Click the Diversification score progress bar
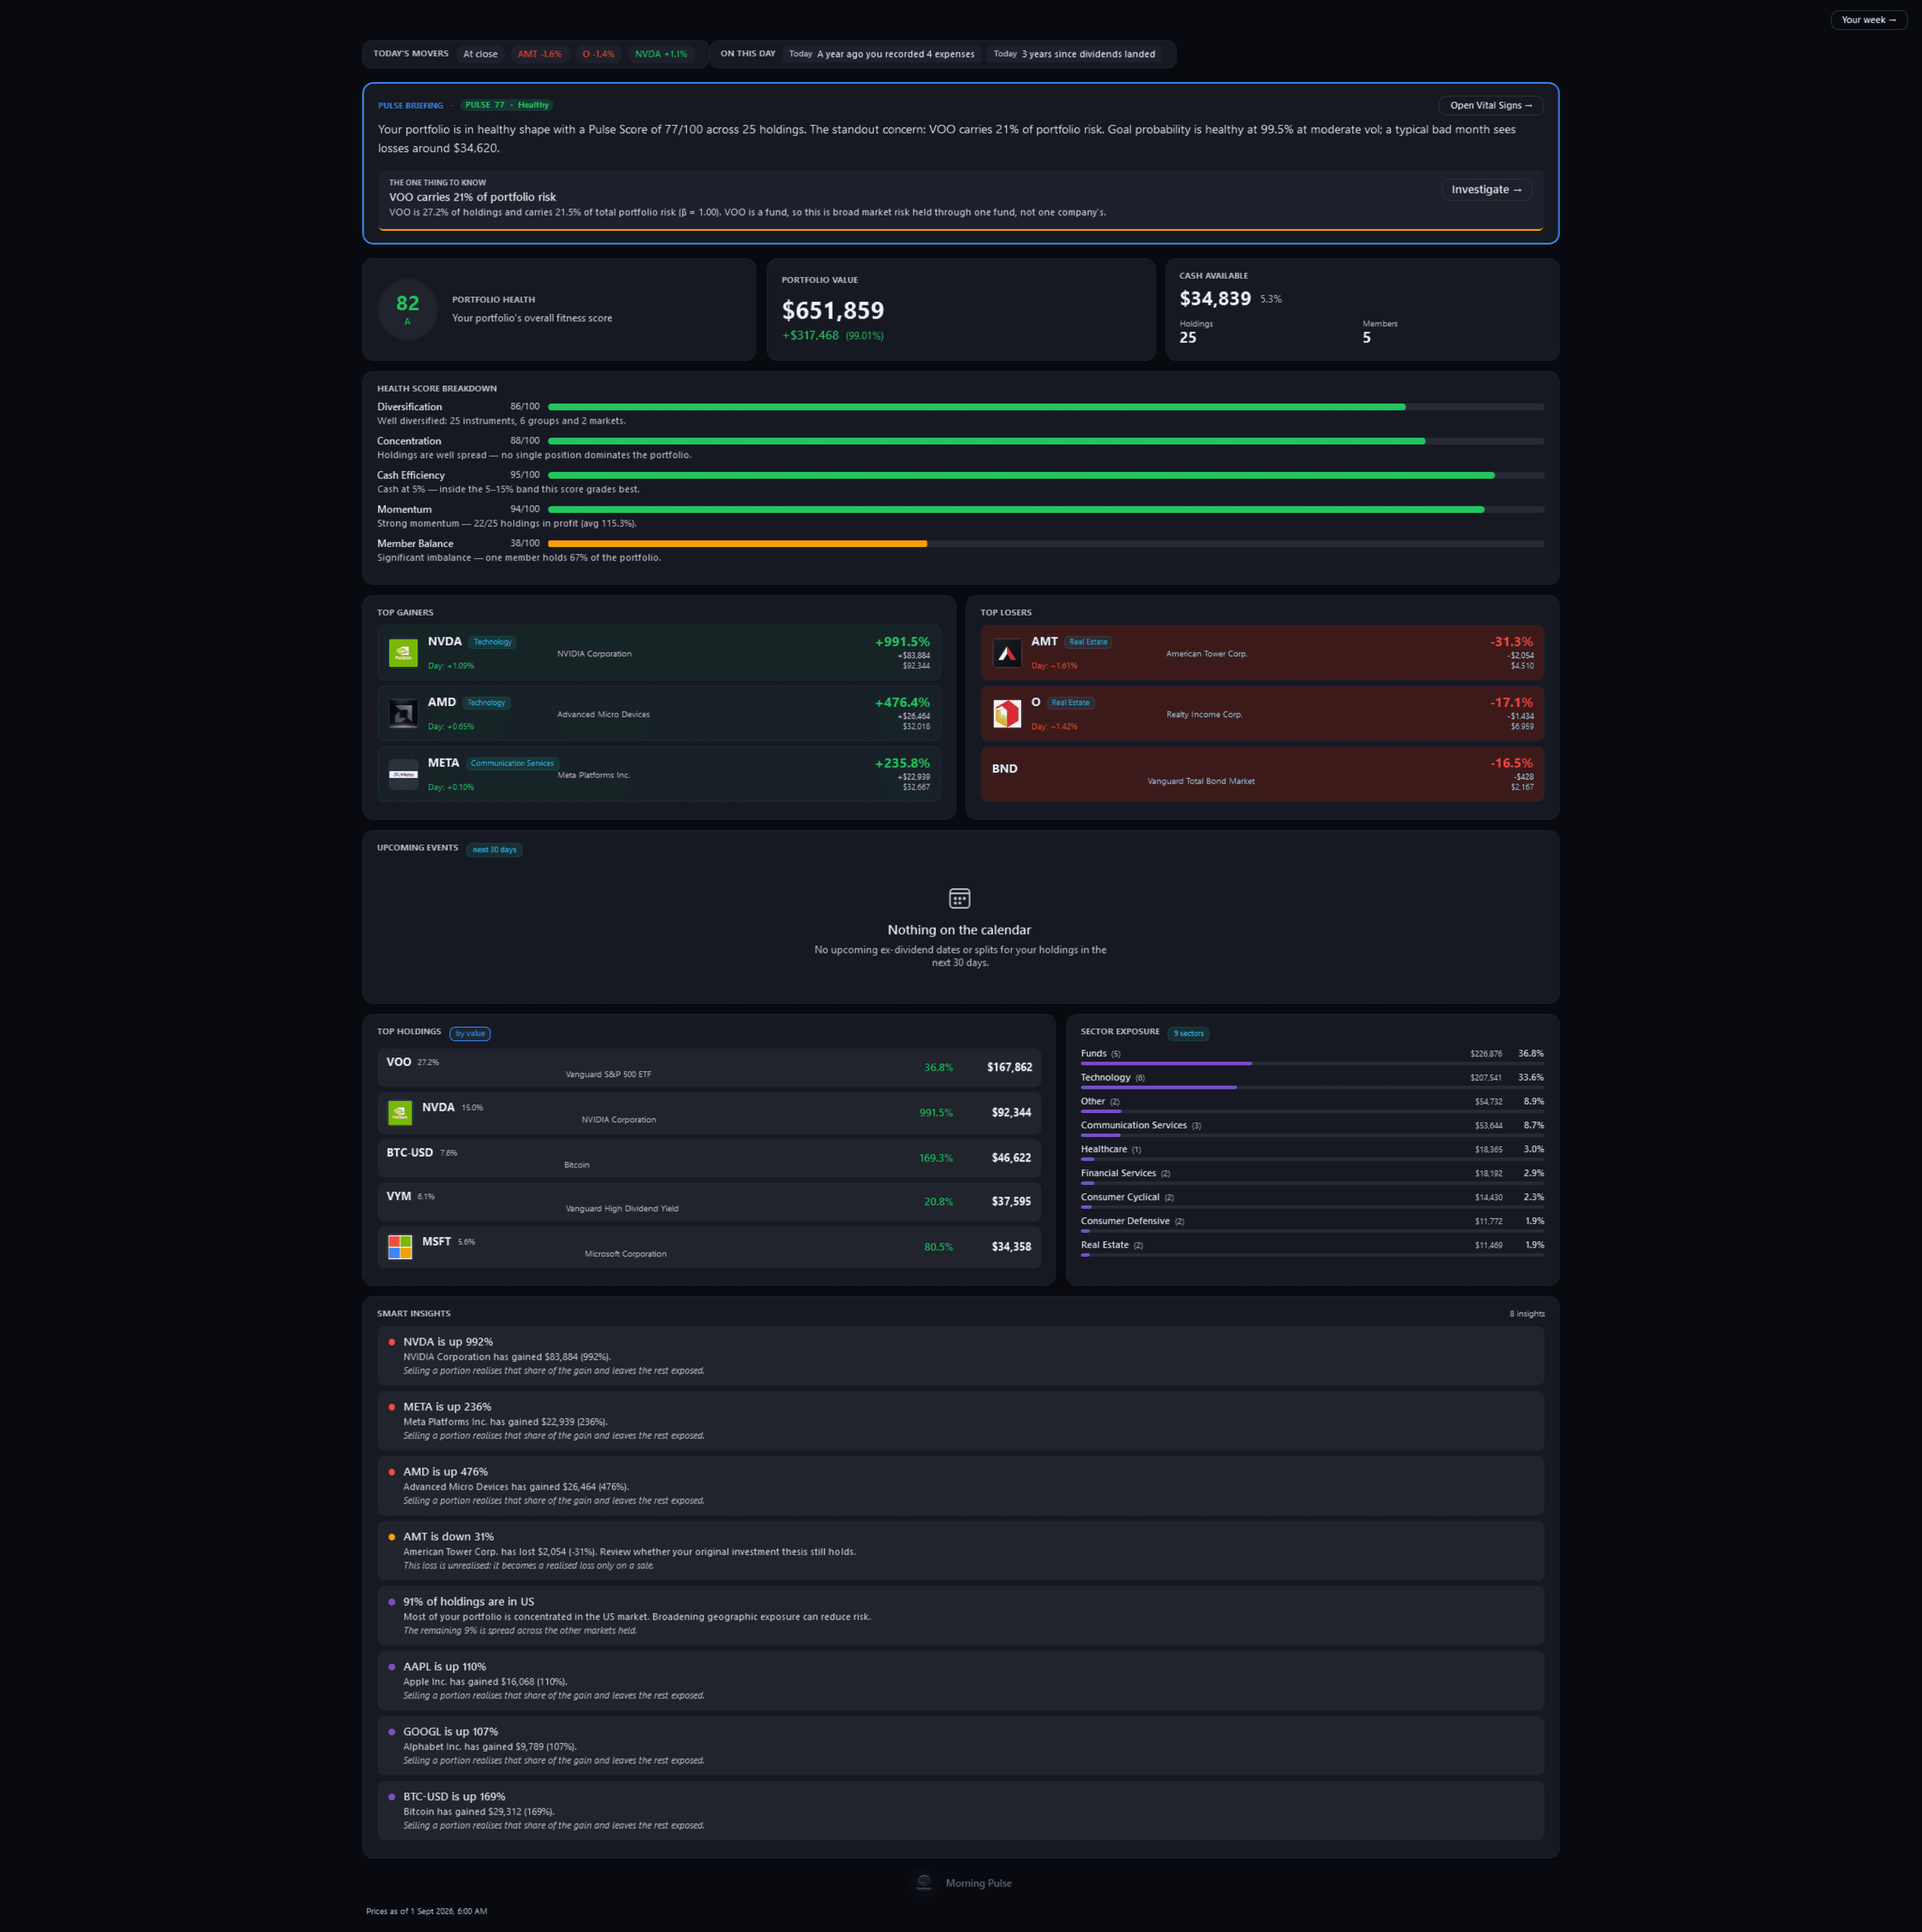Image resolution: width=1922 pixels, height=1932 pixels. point(1046,407)
